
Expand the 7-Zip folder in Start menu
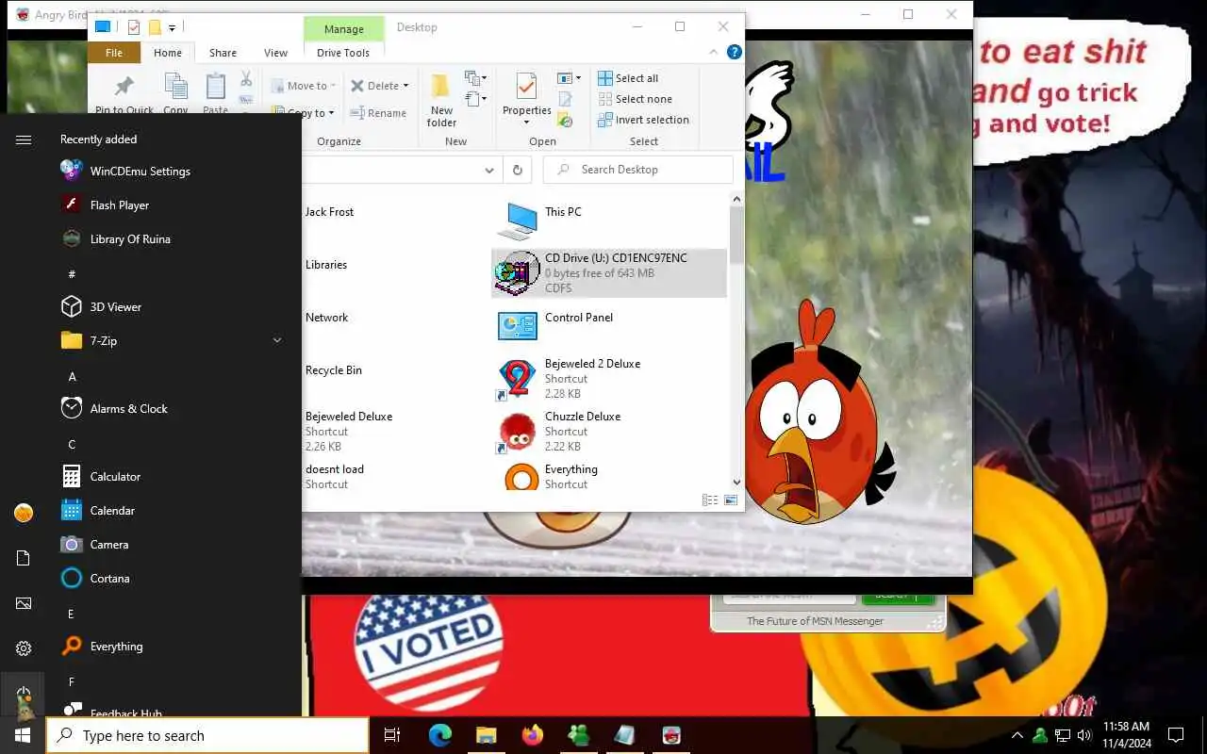174,341
